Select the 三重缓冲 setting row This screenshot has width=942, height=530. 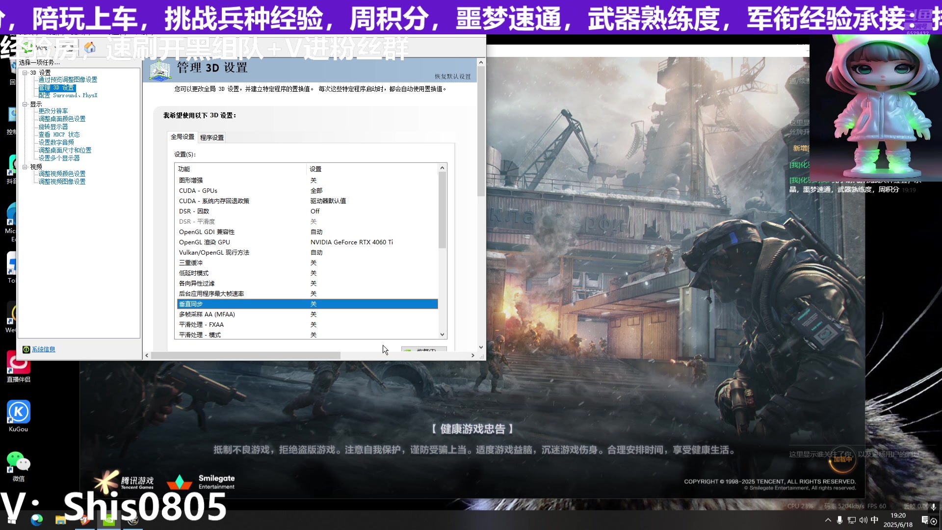pos(307,263)
